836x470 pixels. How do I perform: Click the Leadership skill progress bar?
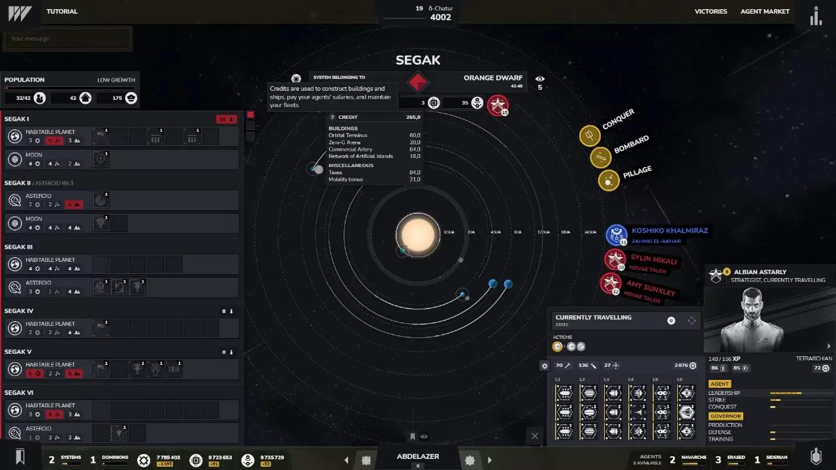point(786,393)
